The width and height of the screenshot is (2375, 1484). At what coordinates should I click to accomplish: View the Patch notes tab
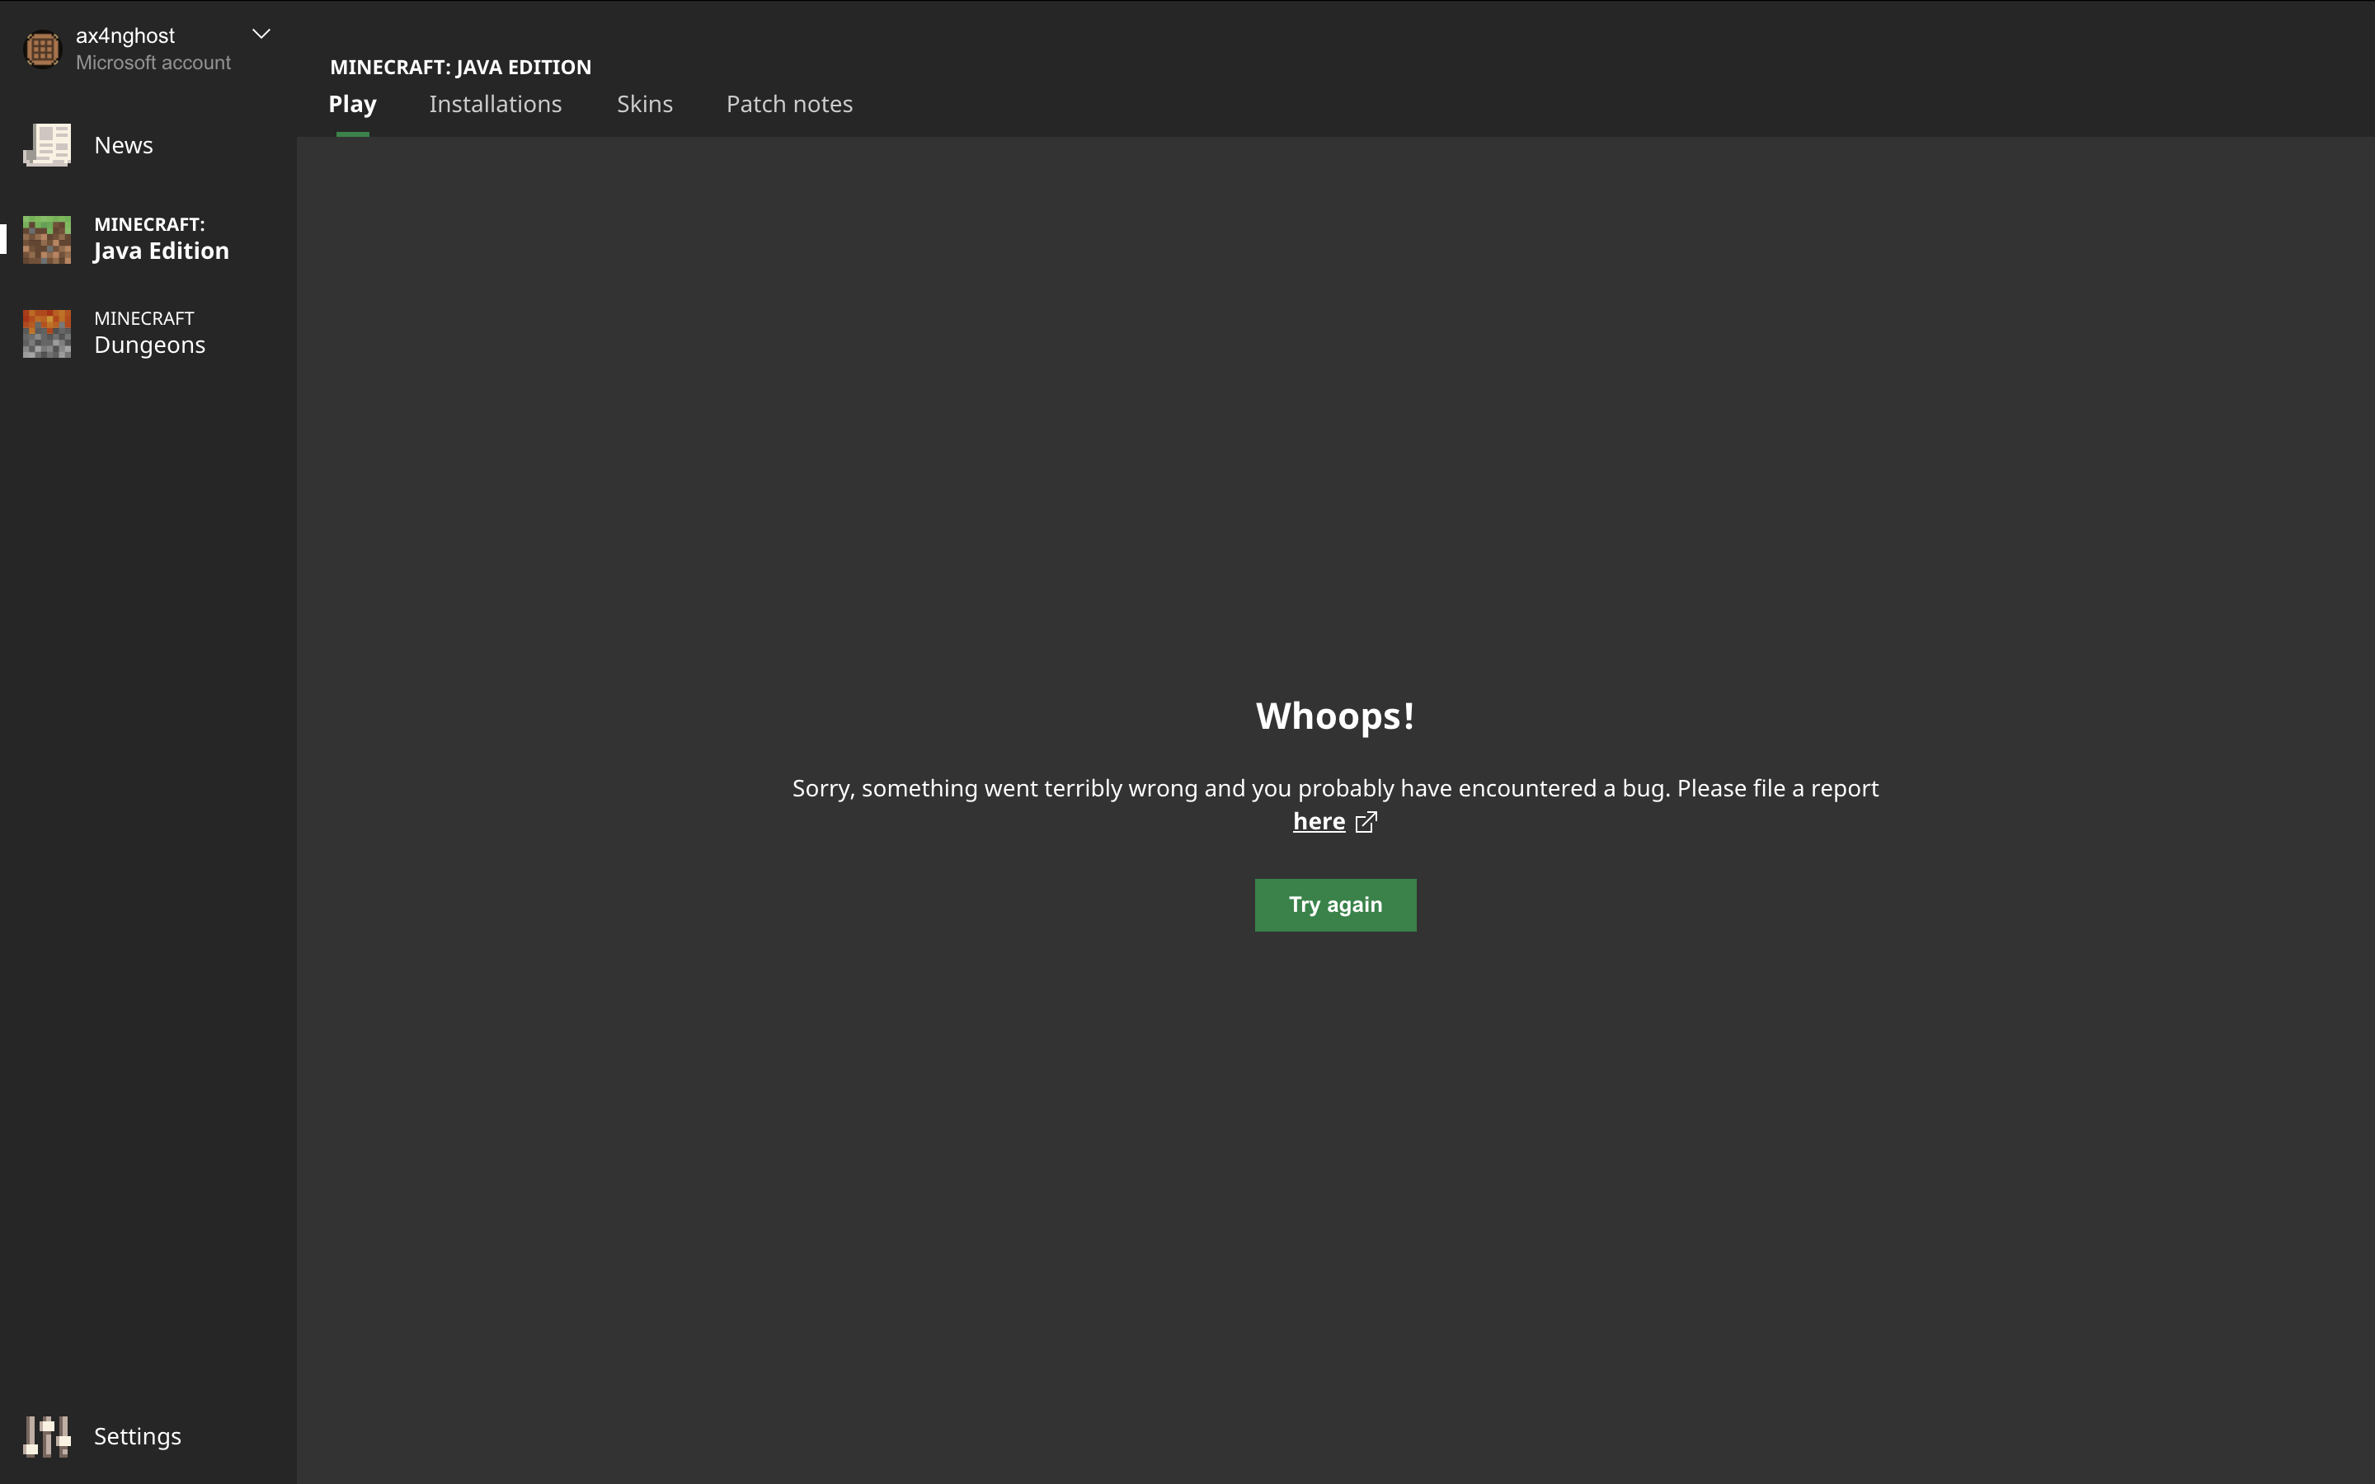pyautogui.click(x=789, y=104)
